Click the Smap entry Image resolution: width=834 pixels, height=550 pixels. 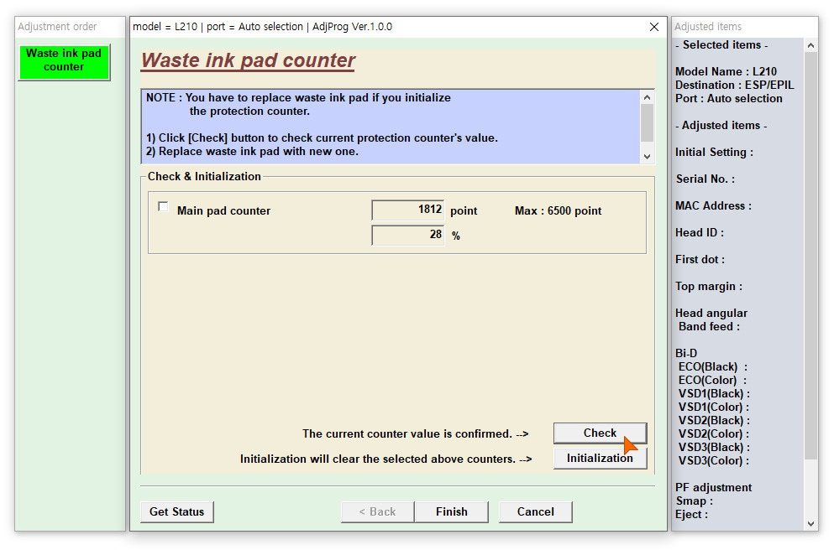[x=694, y=501]
